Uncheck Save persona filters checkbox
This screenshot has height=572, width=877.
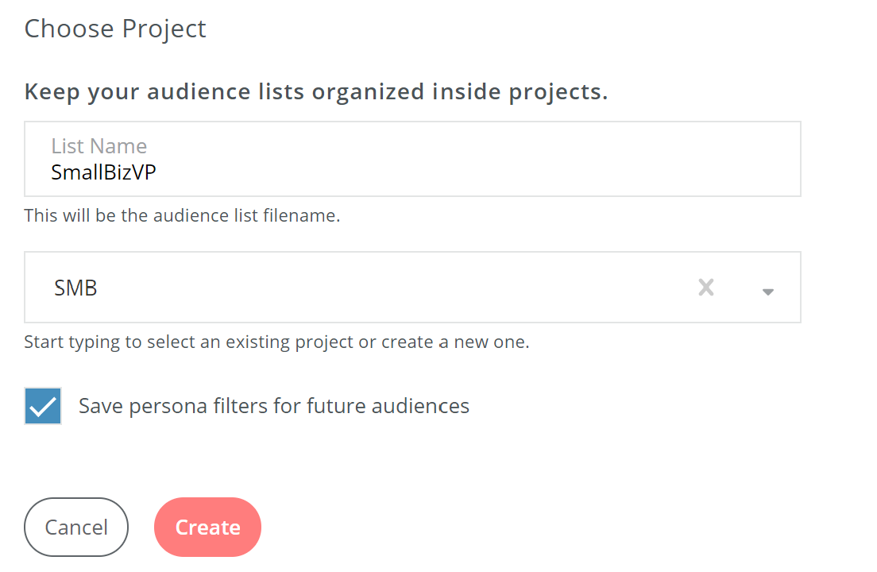[x=43, y=406]
